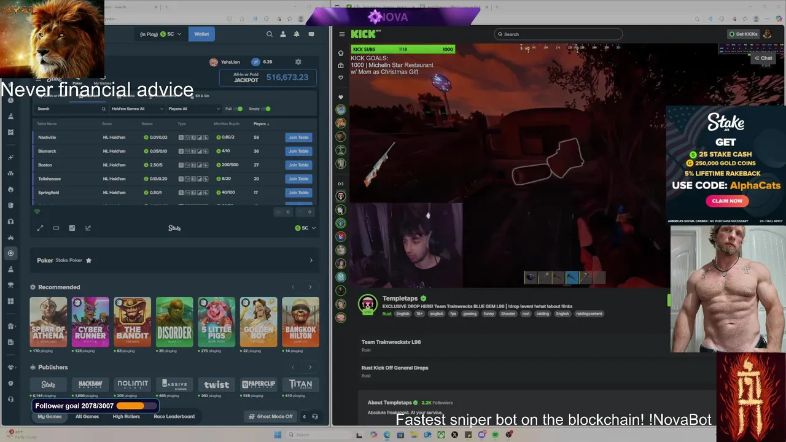Open the live stats chart icon
The width and height of the screenshot is (786, 442).
[x=72, y=228]
